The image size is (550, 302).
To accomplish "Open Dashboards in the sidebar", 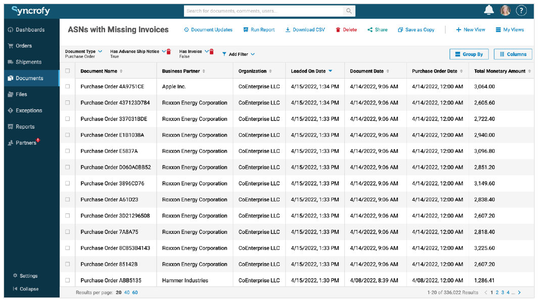I will [30, 30].
